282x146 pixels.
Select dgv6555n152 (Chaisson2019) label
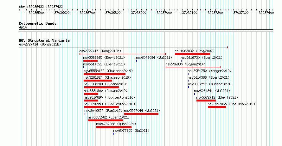[108, 71]
